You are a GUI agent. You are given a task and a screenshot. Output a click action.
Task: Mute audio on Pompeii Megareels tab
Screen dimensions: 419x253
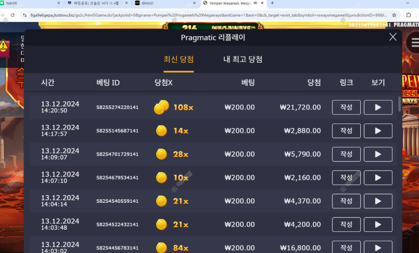255,3
